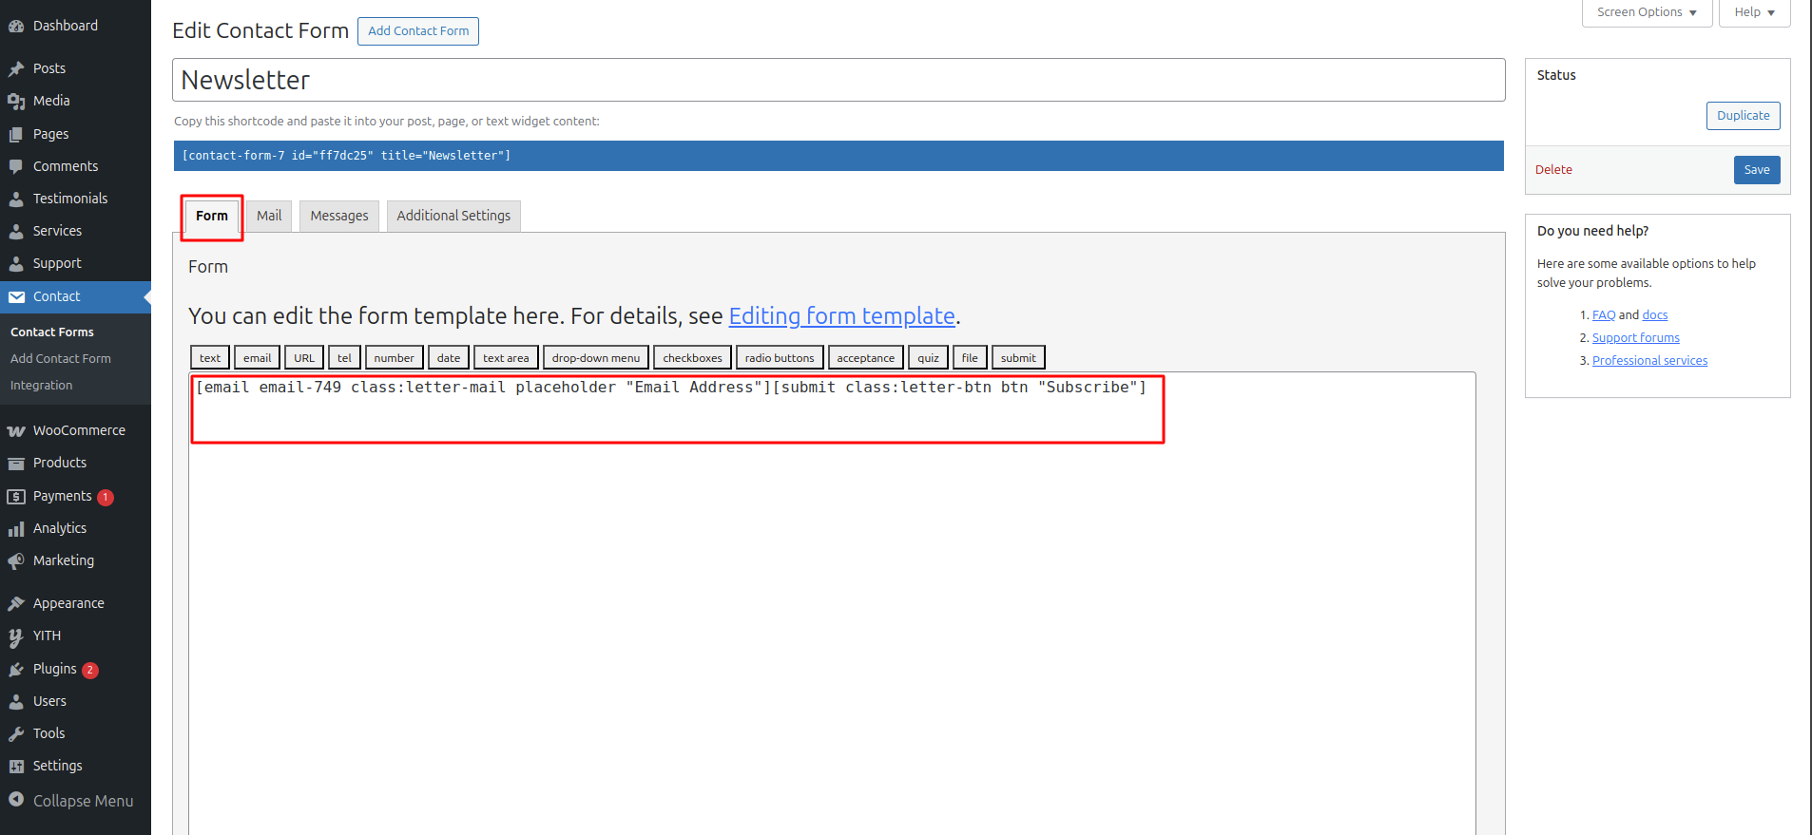The height and width of the screenshot is (835, 1812).
Task: Click the Newsletter title field
Action: (x=839, y=80)
